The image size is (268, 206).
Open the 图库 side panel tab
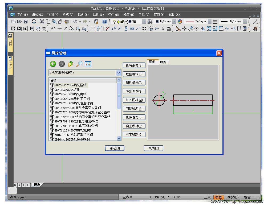click(10, 42)
